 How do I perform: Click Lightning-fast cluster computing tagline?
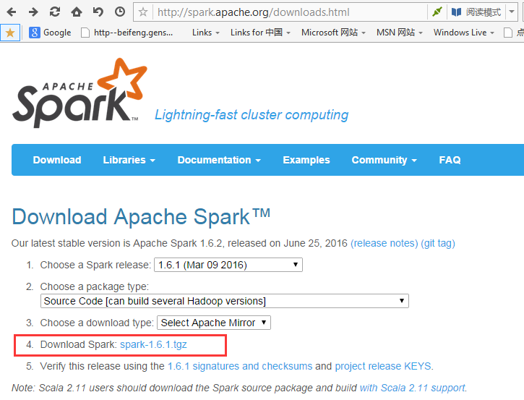252,115
